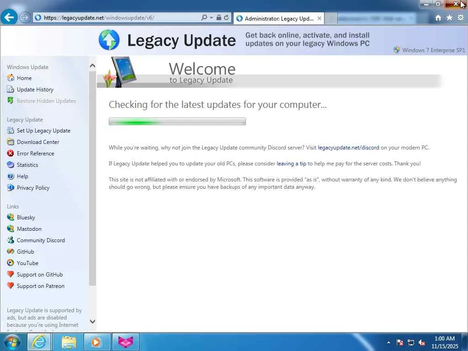Launch Windows Media Player from taskbar

96,342
